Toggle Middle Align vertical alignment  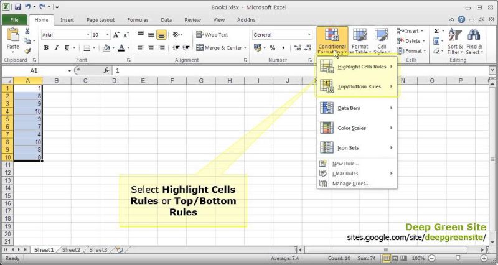[x=151, y=35]
